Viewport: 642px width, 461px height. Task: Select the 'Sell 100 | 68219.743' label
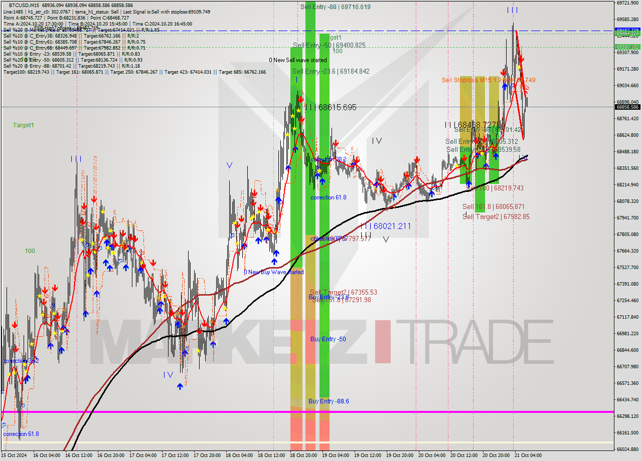pos(496,188)
